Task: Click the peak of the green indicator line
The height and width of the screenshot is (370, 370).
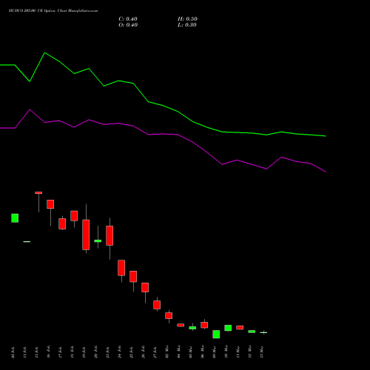Action: pyautogui.click(x=44, y=53)
